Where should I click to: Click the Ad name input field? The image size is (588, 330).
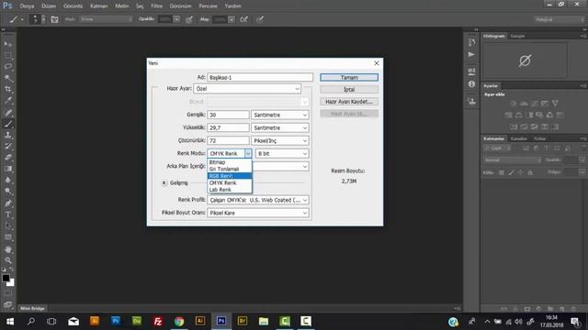[x=260, y=77]
